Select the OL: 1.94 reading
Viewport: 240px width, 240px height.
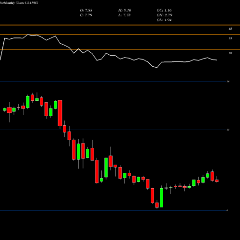pos(164,20)
